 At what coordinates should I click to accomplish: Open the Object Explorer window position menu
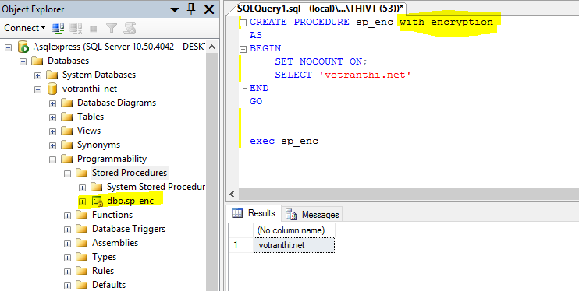175,10
